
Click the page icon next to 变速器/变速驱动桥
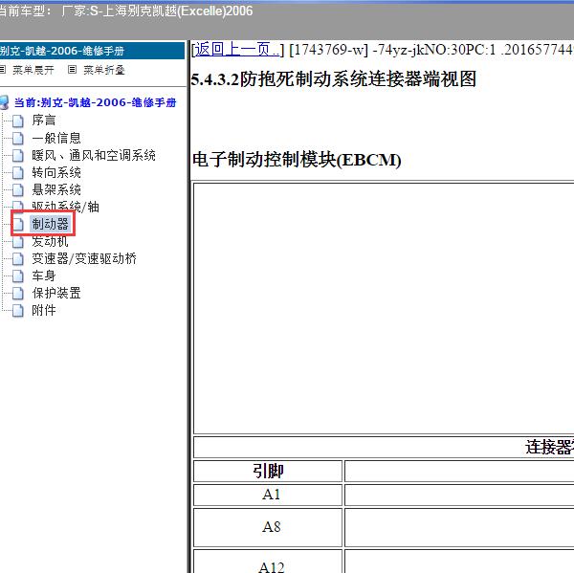tap(17, 259)
